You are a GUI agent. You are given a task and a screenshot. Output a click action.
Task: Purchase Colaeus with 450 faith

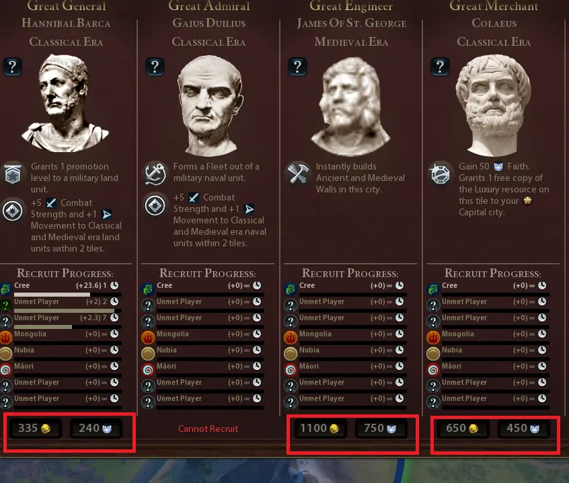523,429
